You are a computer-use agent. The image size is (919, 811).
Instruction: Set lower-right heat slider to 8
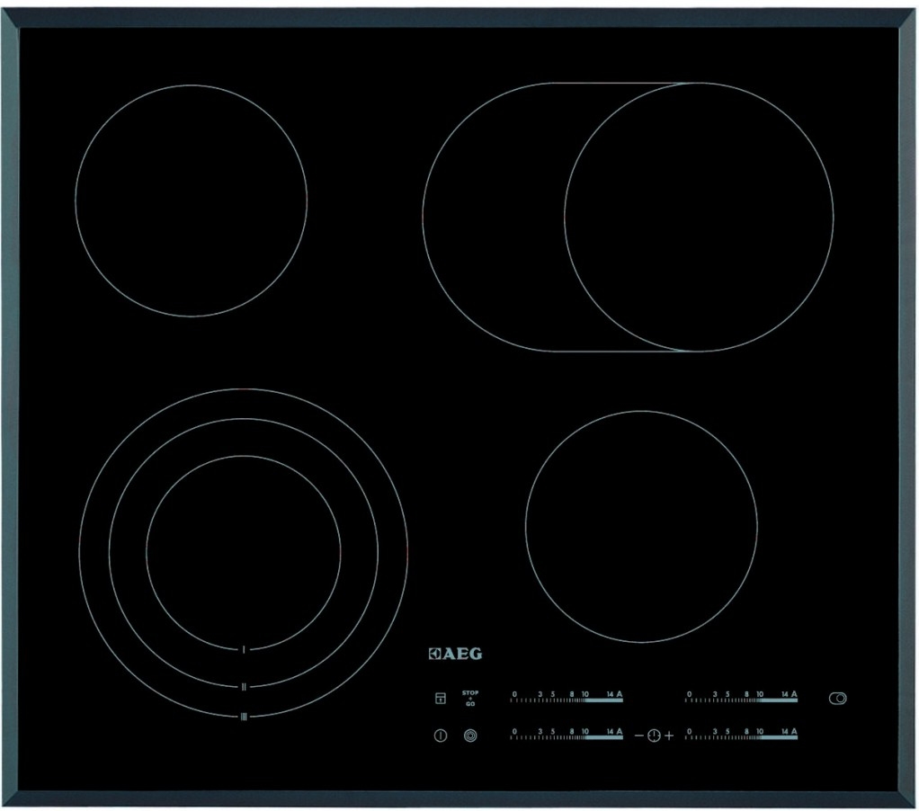(747, 735)
